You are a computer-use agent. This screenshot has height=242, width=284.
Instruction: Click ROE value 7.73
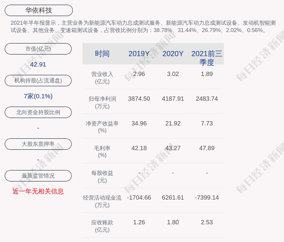point(207,124)
